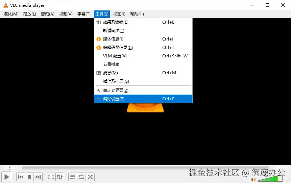Select 插件及扩展(G) menu entry
This screenshot has height=183, width=291.
tap(143, 81)
